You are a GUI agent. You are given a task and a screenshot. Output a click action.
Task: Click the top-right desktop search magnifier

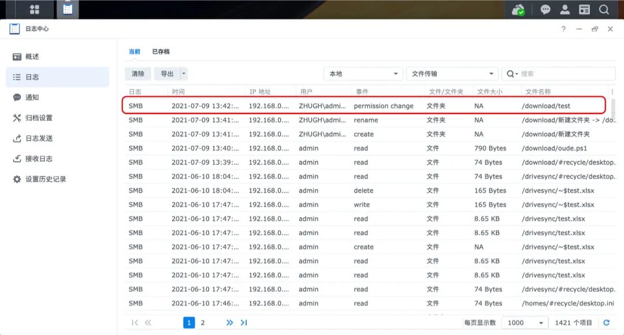pyautogui.click(x=604, y=10)
